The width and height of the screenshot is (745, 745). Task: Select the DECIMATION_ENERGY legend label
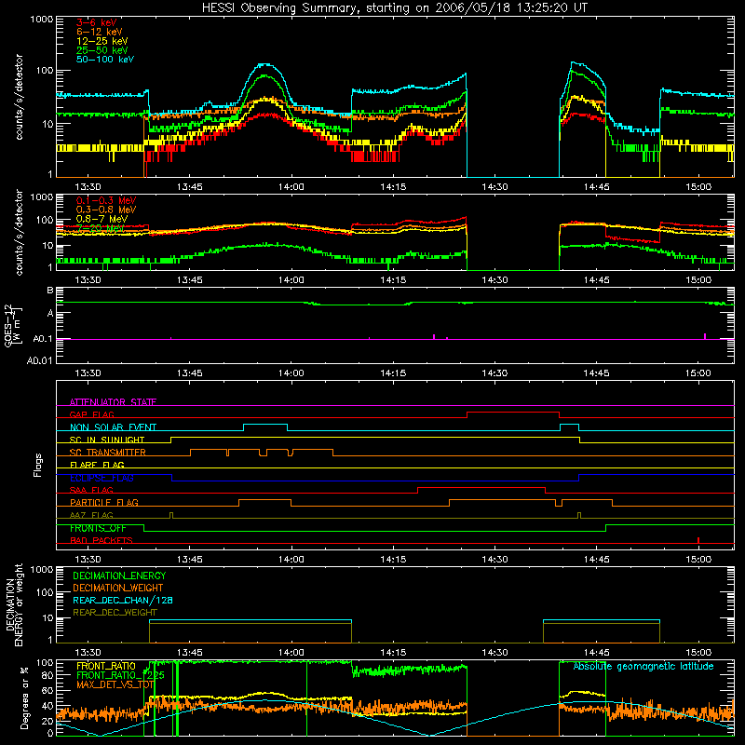click(119, 576)
